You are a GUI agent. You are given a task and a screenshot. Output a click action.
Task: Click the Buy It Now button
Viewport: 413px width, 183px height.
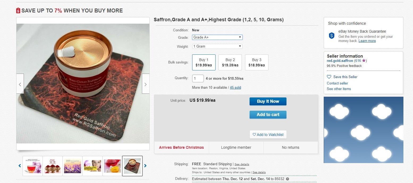[x=268, y=101]
